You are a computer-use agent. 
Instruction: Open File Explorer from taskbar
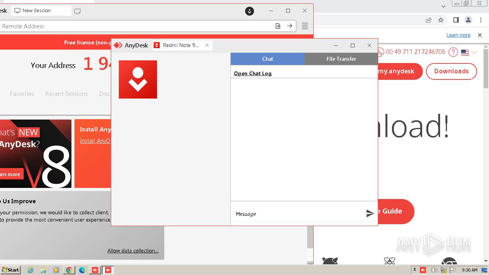pos(43,270)
